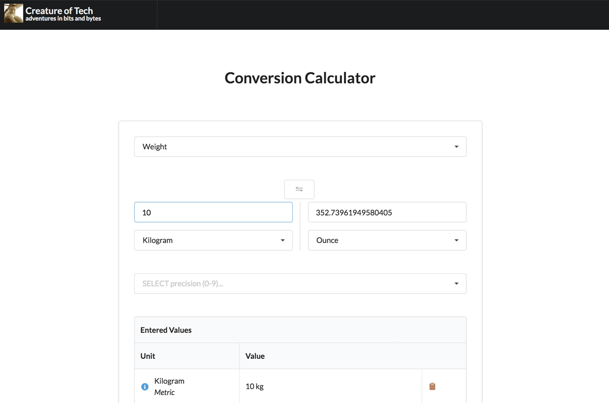Viewport: 609px width, 403px height.
Task: Click the Entered Values table header
Action: pos(166,330)
